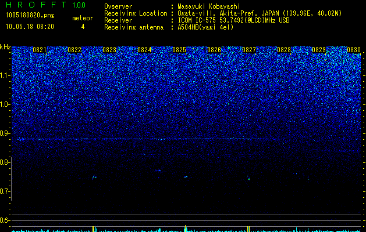Click the meteor echo just after 0822
Viewport: 366px width, 232px height.
[x=94, y=177]
